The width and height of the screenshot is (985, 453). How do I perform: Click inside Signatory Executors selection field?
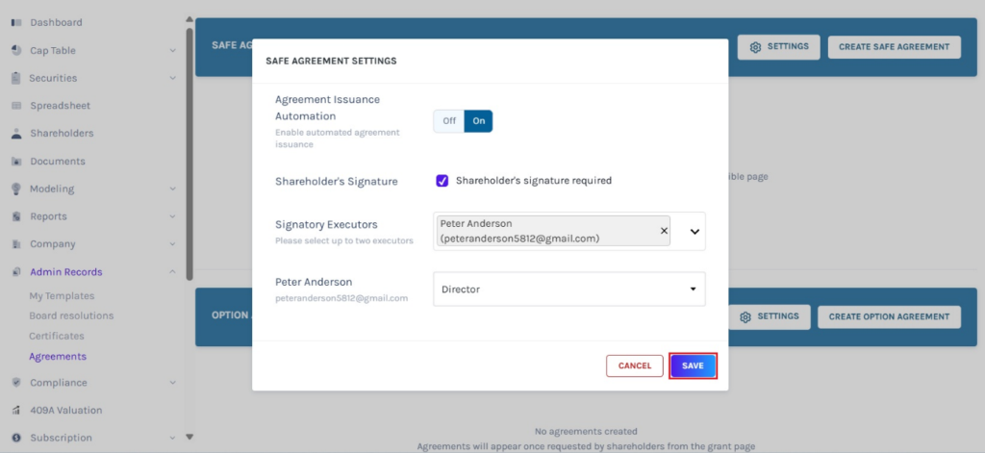(x=569, y=231)
